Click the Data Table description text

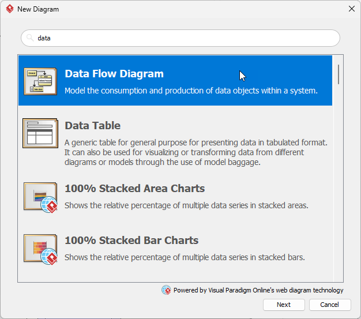[195, 152]
